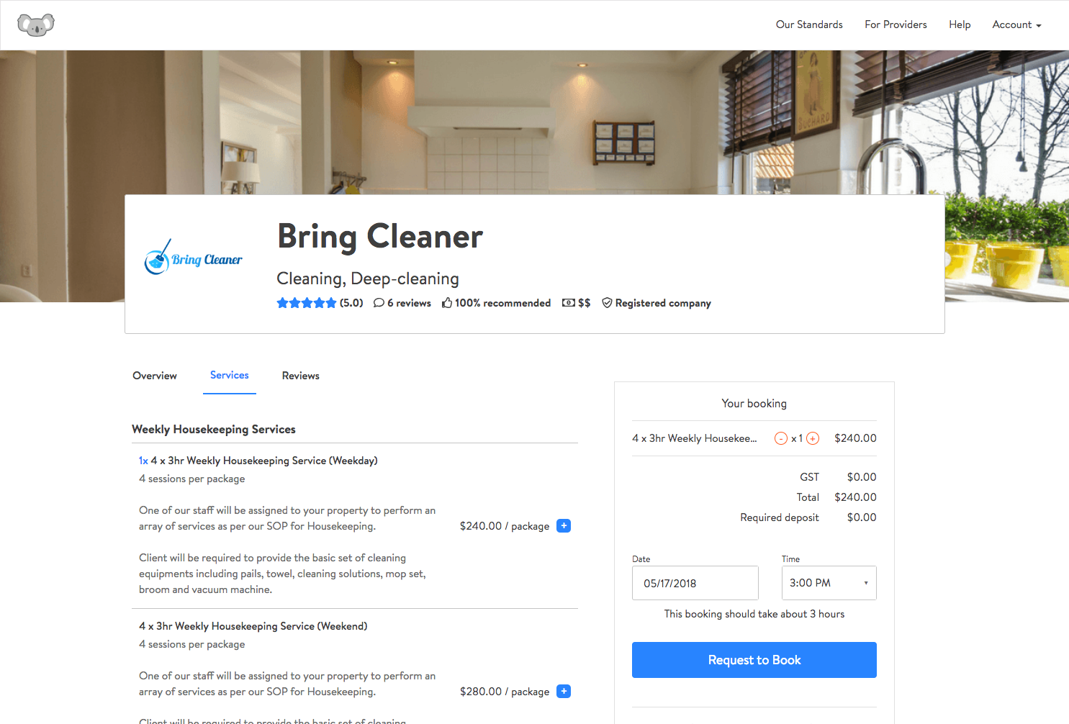Click the $240.00 / package price
Viewport: 1069px width, 724px height.
(505, 526)
